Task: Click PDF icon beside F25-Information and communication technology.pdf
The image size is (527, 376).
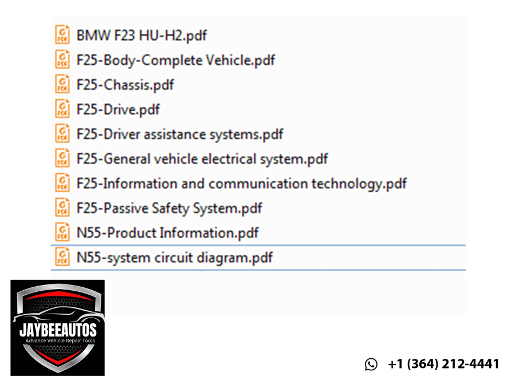Action: [x=62, y=183]
